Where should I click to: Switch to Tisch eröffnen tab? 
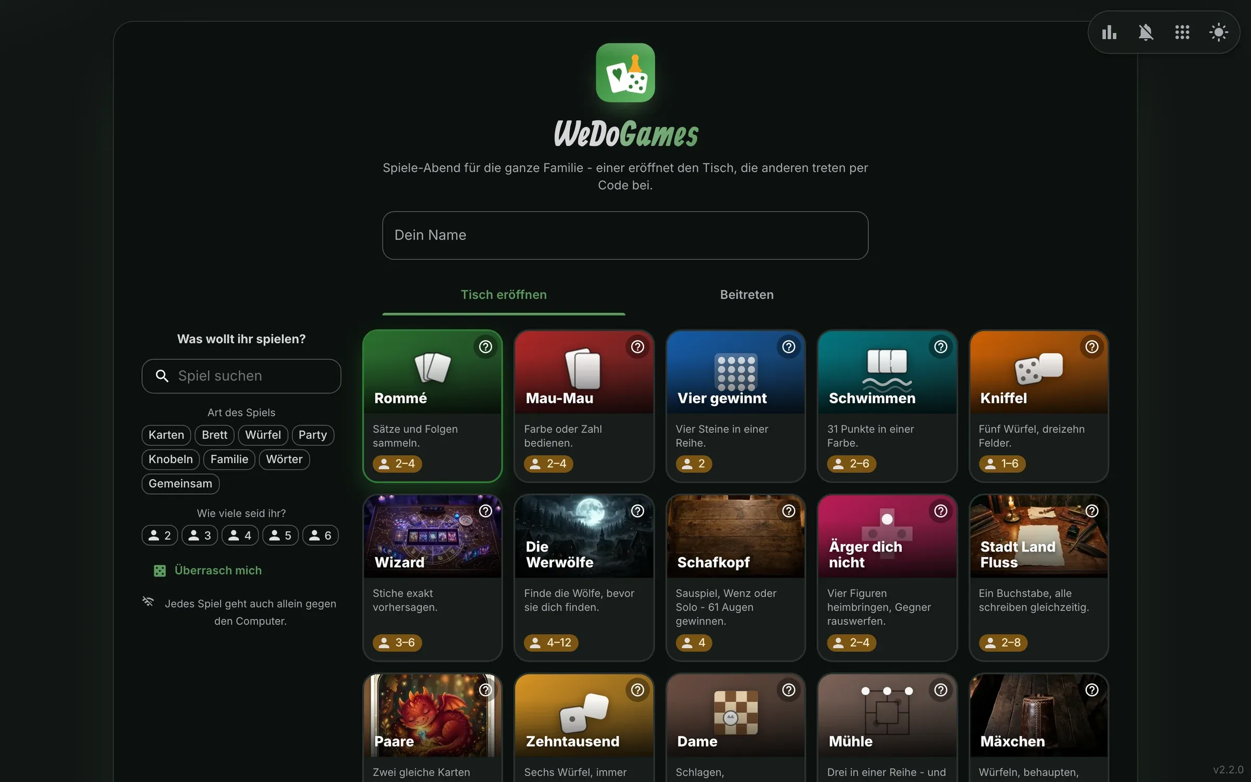point(504,295)
